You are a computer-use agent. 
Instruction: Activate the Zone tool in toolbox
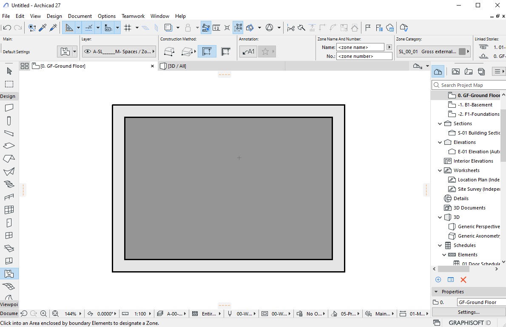coord(9,274)
